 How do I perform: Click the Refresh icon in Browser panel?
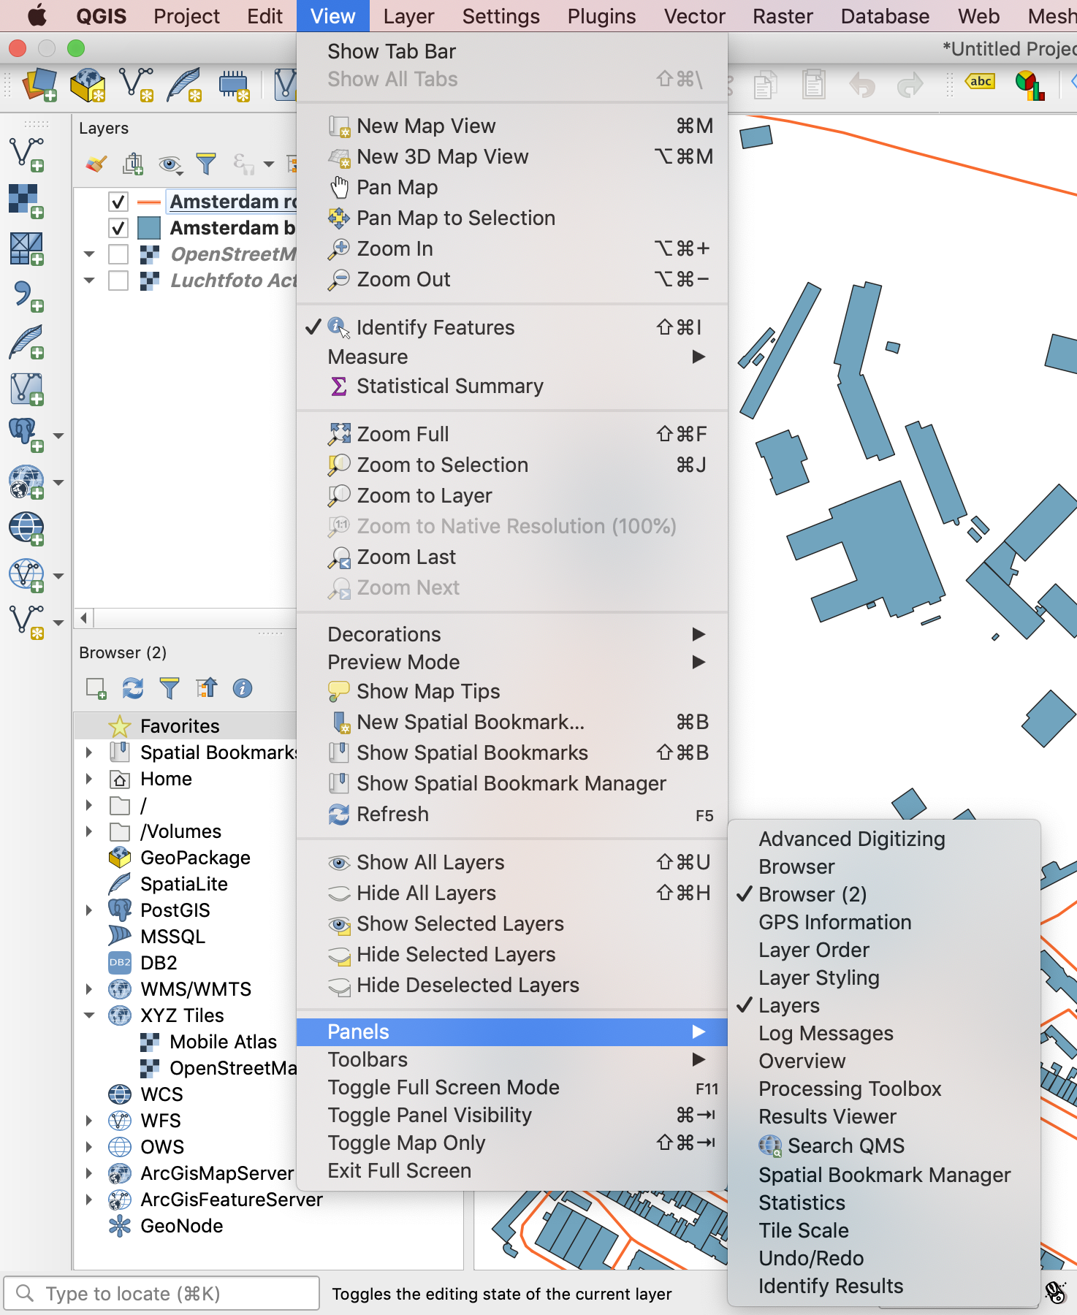[133, 688]
